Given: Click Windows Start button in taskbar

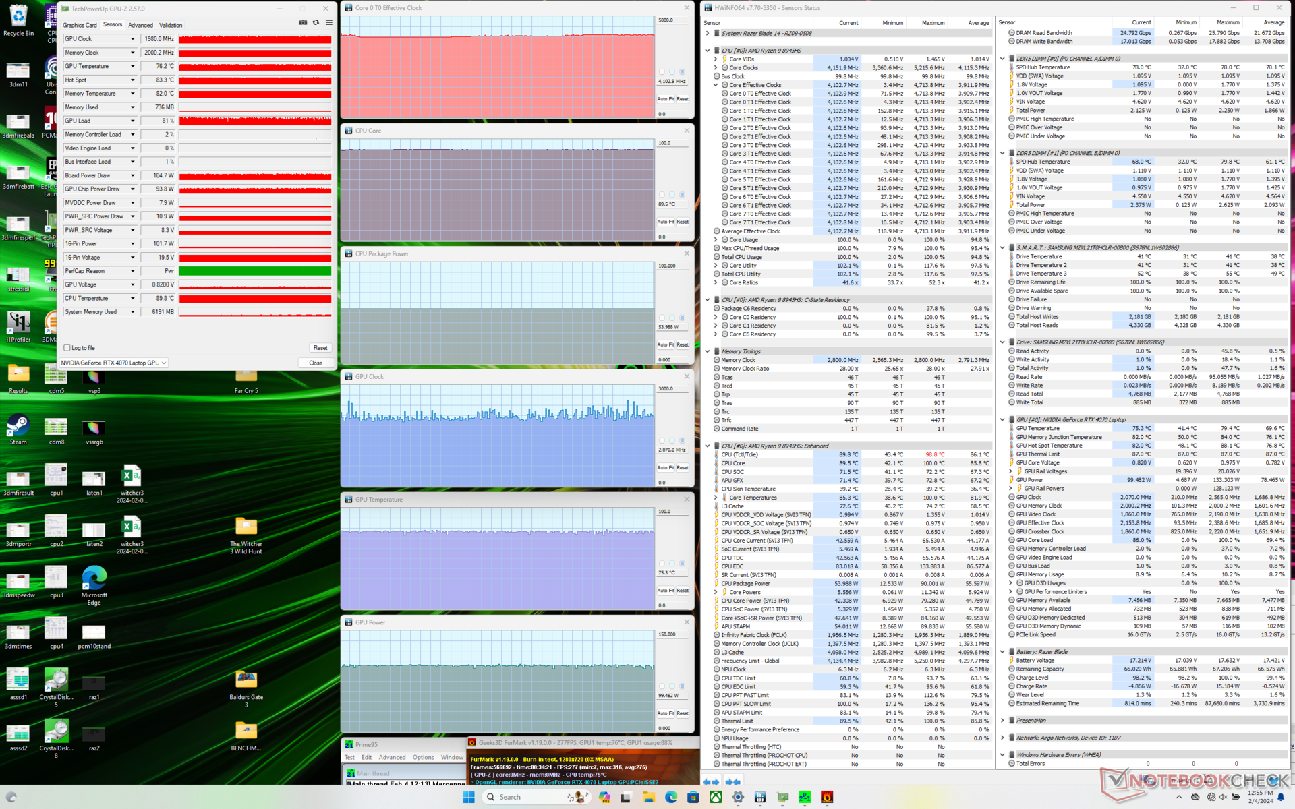Looking at the screenshot, I should click(x=469, y=797).
